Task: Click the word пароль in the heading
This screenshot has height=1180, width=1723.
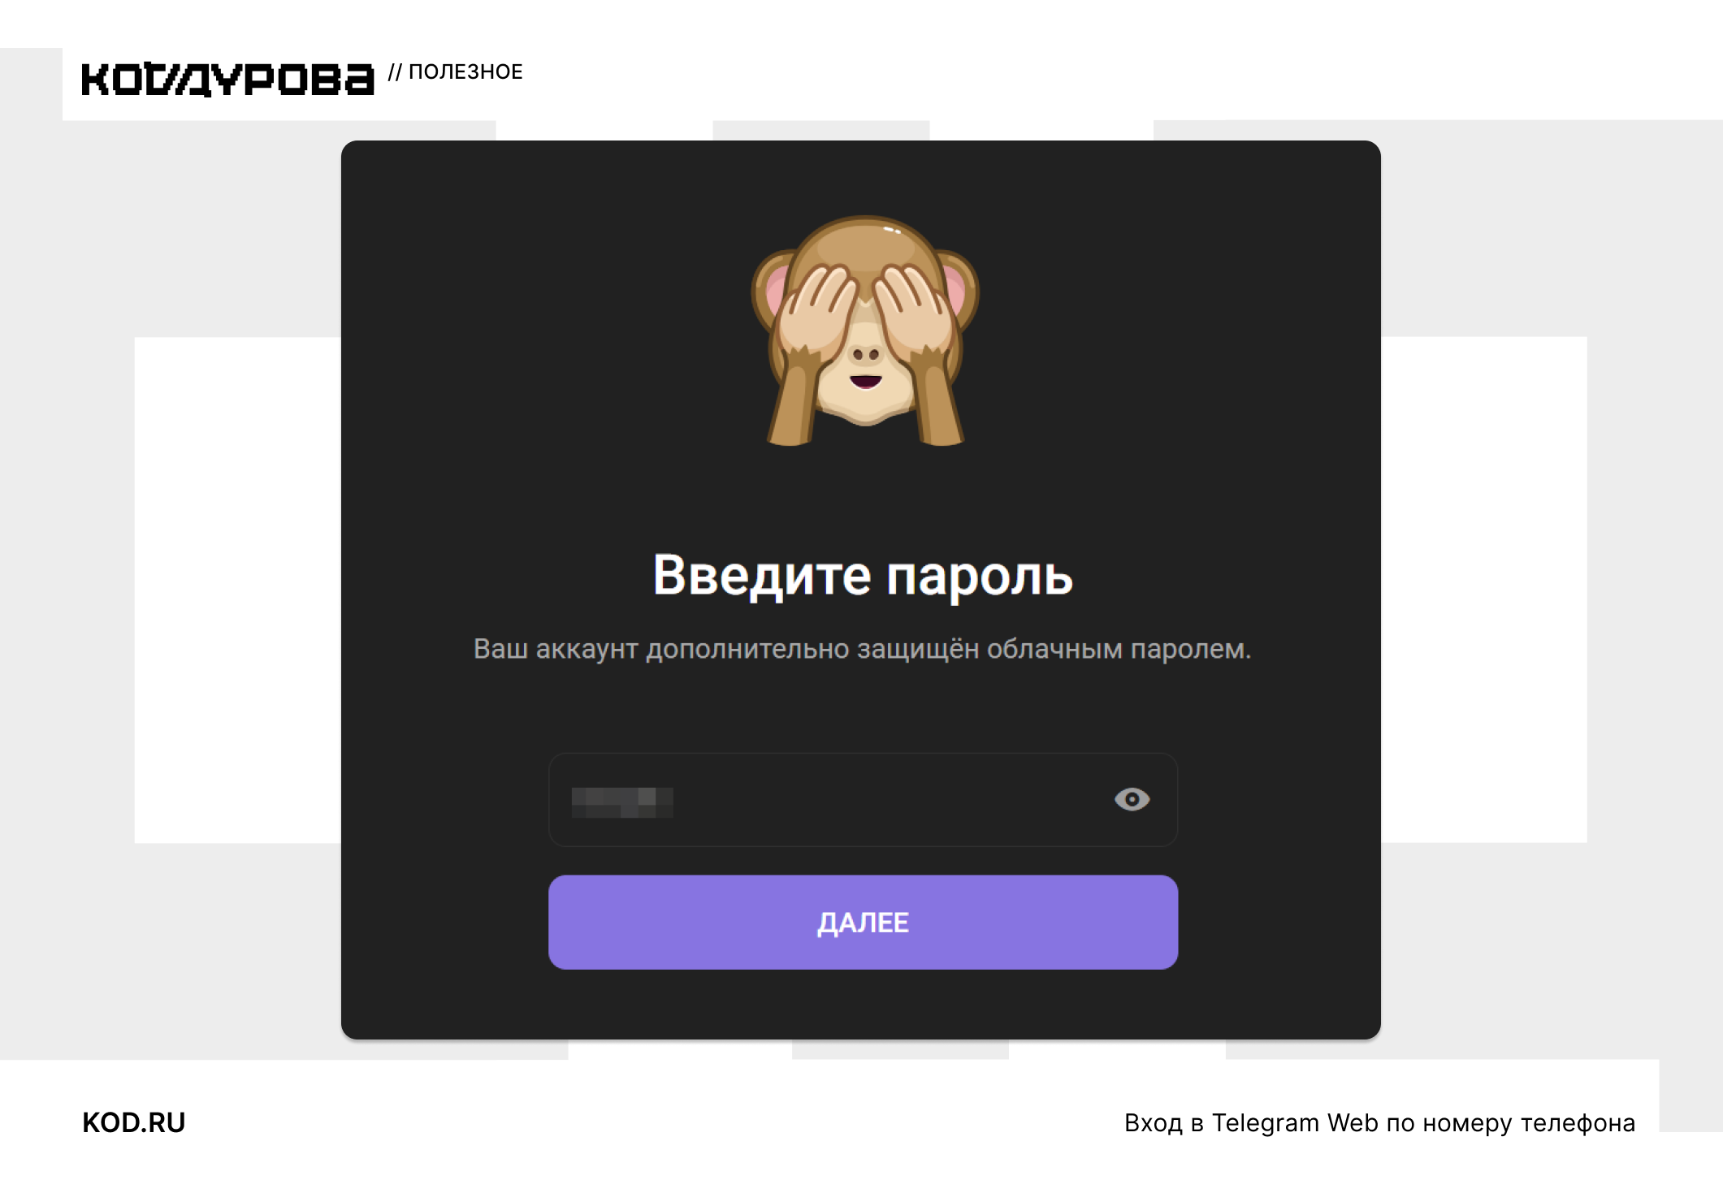Action: [980, 577]
